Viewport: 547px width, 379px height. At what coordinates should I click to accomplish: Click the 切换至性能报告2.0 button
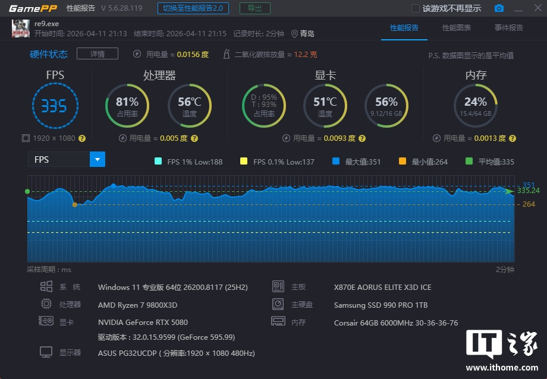pyautogui.click(x=193, y=8)
